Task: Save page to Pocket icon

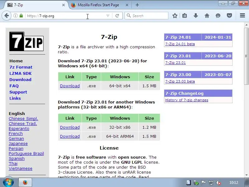Action: tap(229, 16)
